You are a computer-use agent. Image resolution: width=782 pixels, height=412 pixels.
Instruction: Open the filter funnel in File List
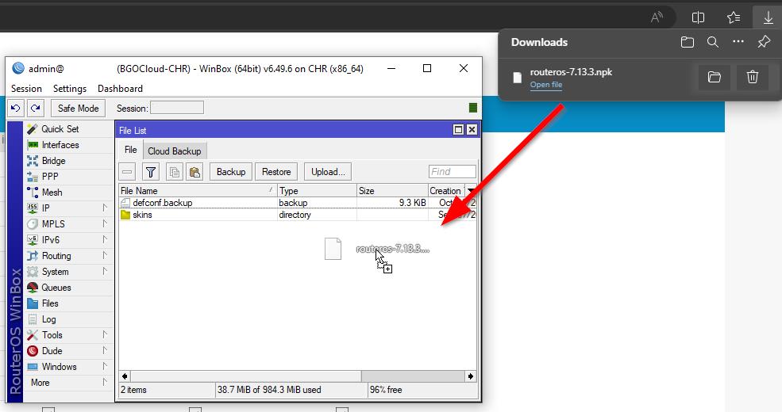[151, 172]
